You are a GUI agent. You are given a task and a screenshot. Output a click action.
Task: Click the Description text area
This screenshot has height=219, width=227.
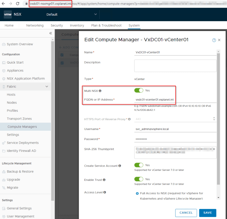(175, 66)
